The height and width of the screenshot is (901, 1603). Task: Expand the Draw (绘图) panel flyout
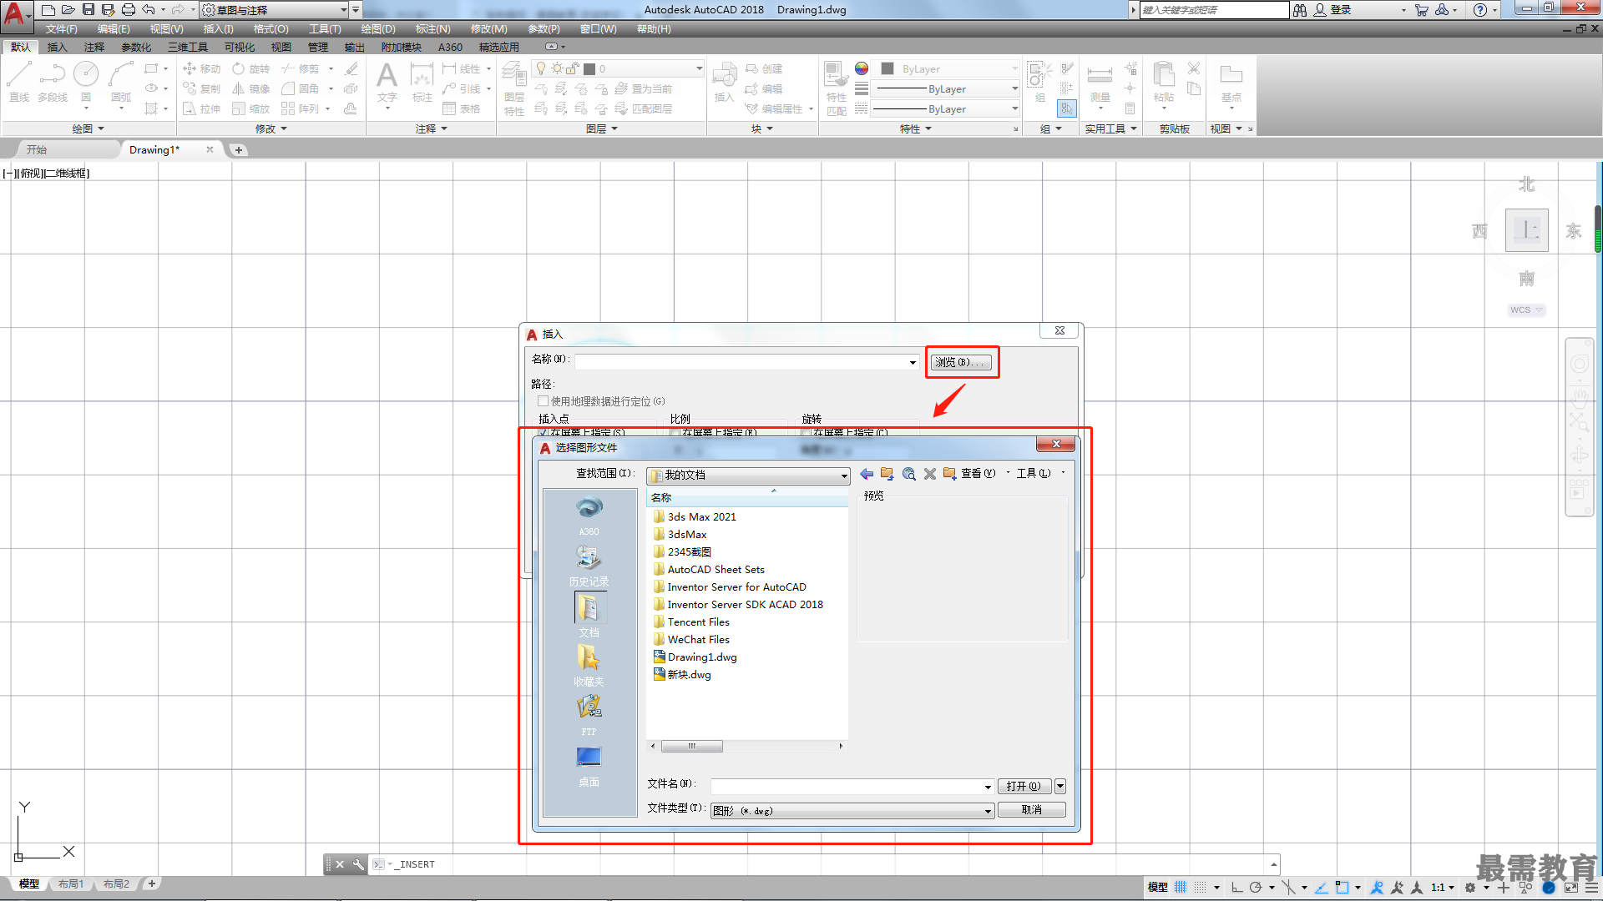[x=88, y=128]
